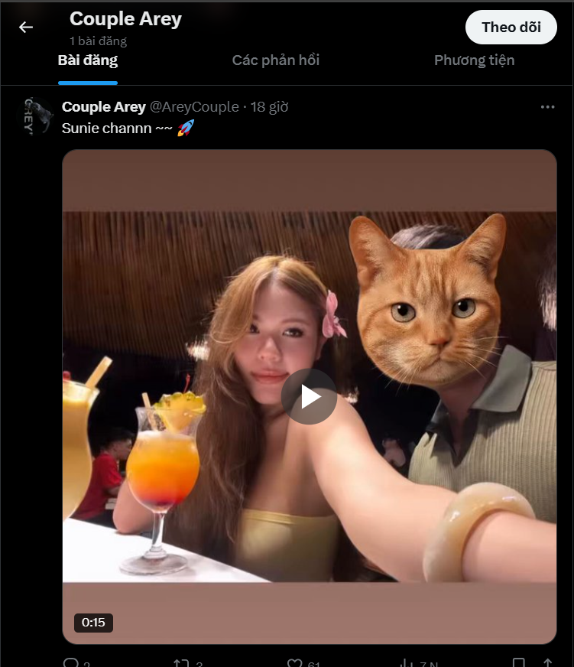Switch to the Các phản hồi tab

click(x=276, y=60)
